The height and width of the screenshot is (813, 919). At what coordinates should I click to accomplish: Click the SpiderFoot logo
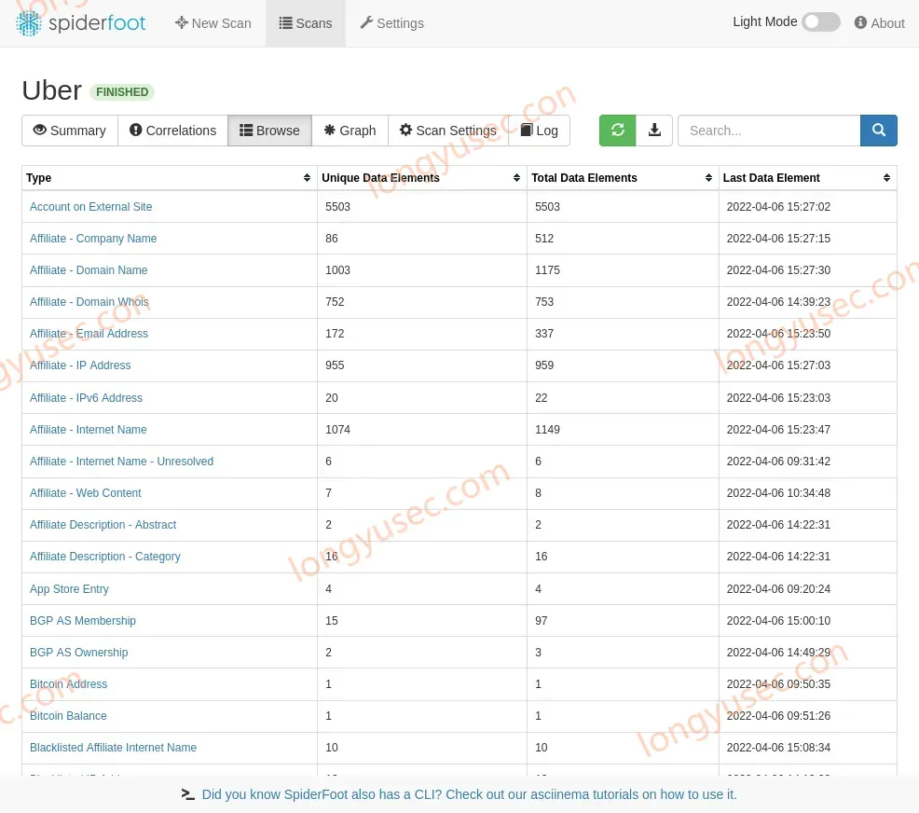pyautogui.click(x=80, y=23)
